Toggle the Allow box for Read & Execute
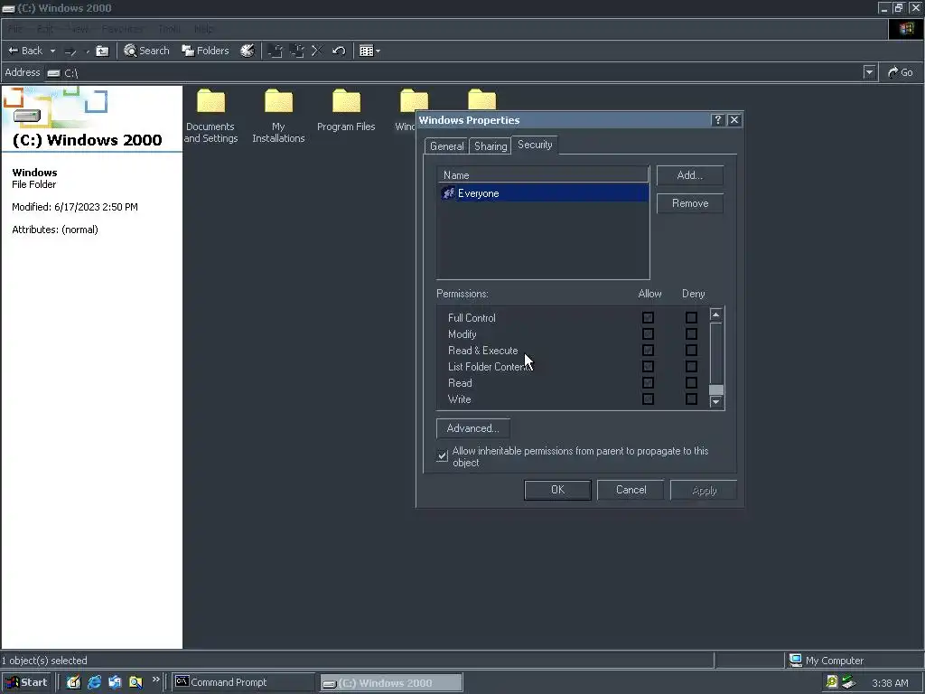 point(648,350)
